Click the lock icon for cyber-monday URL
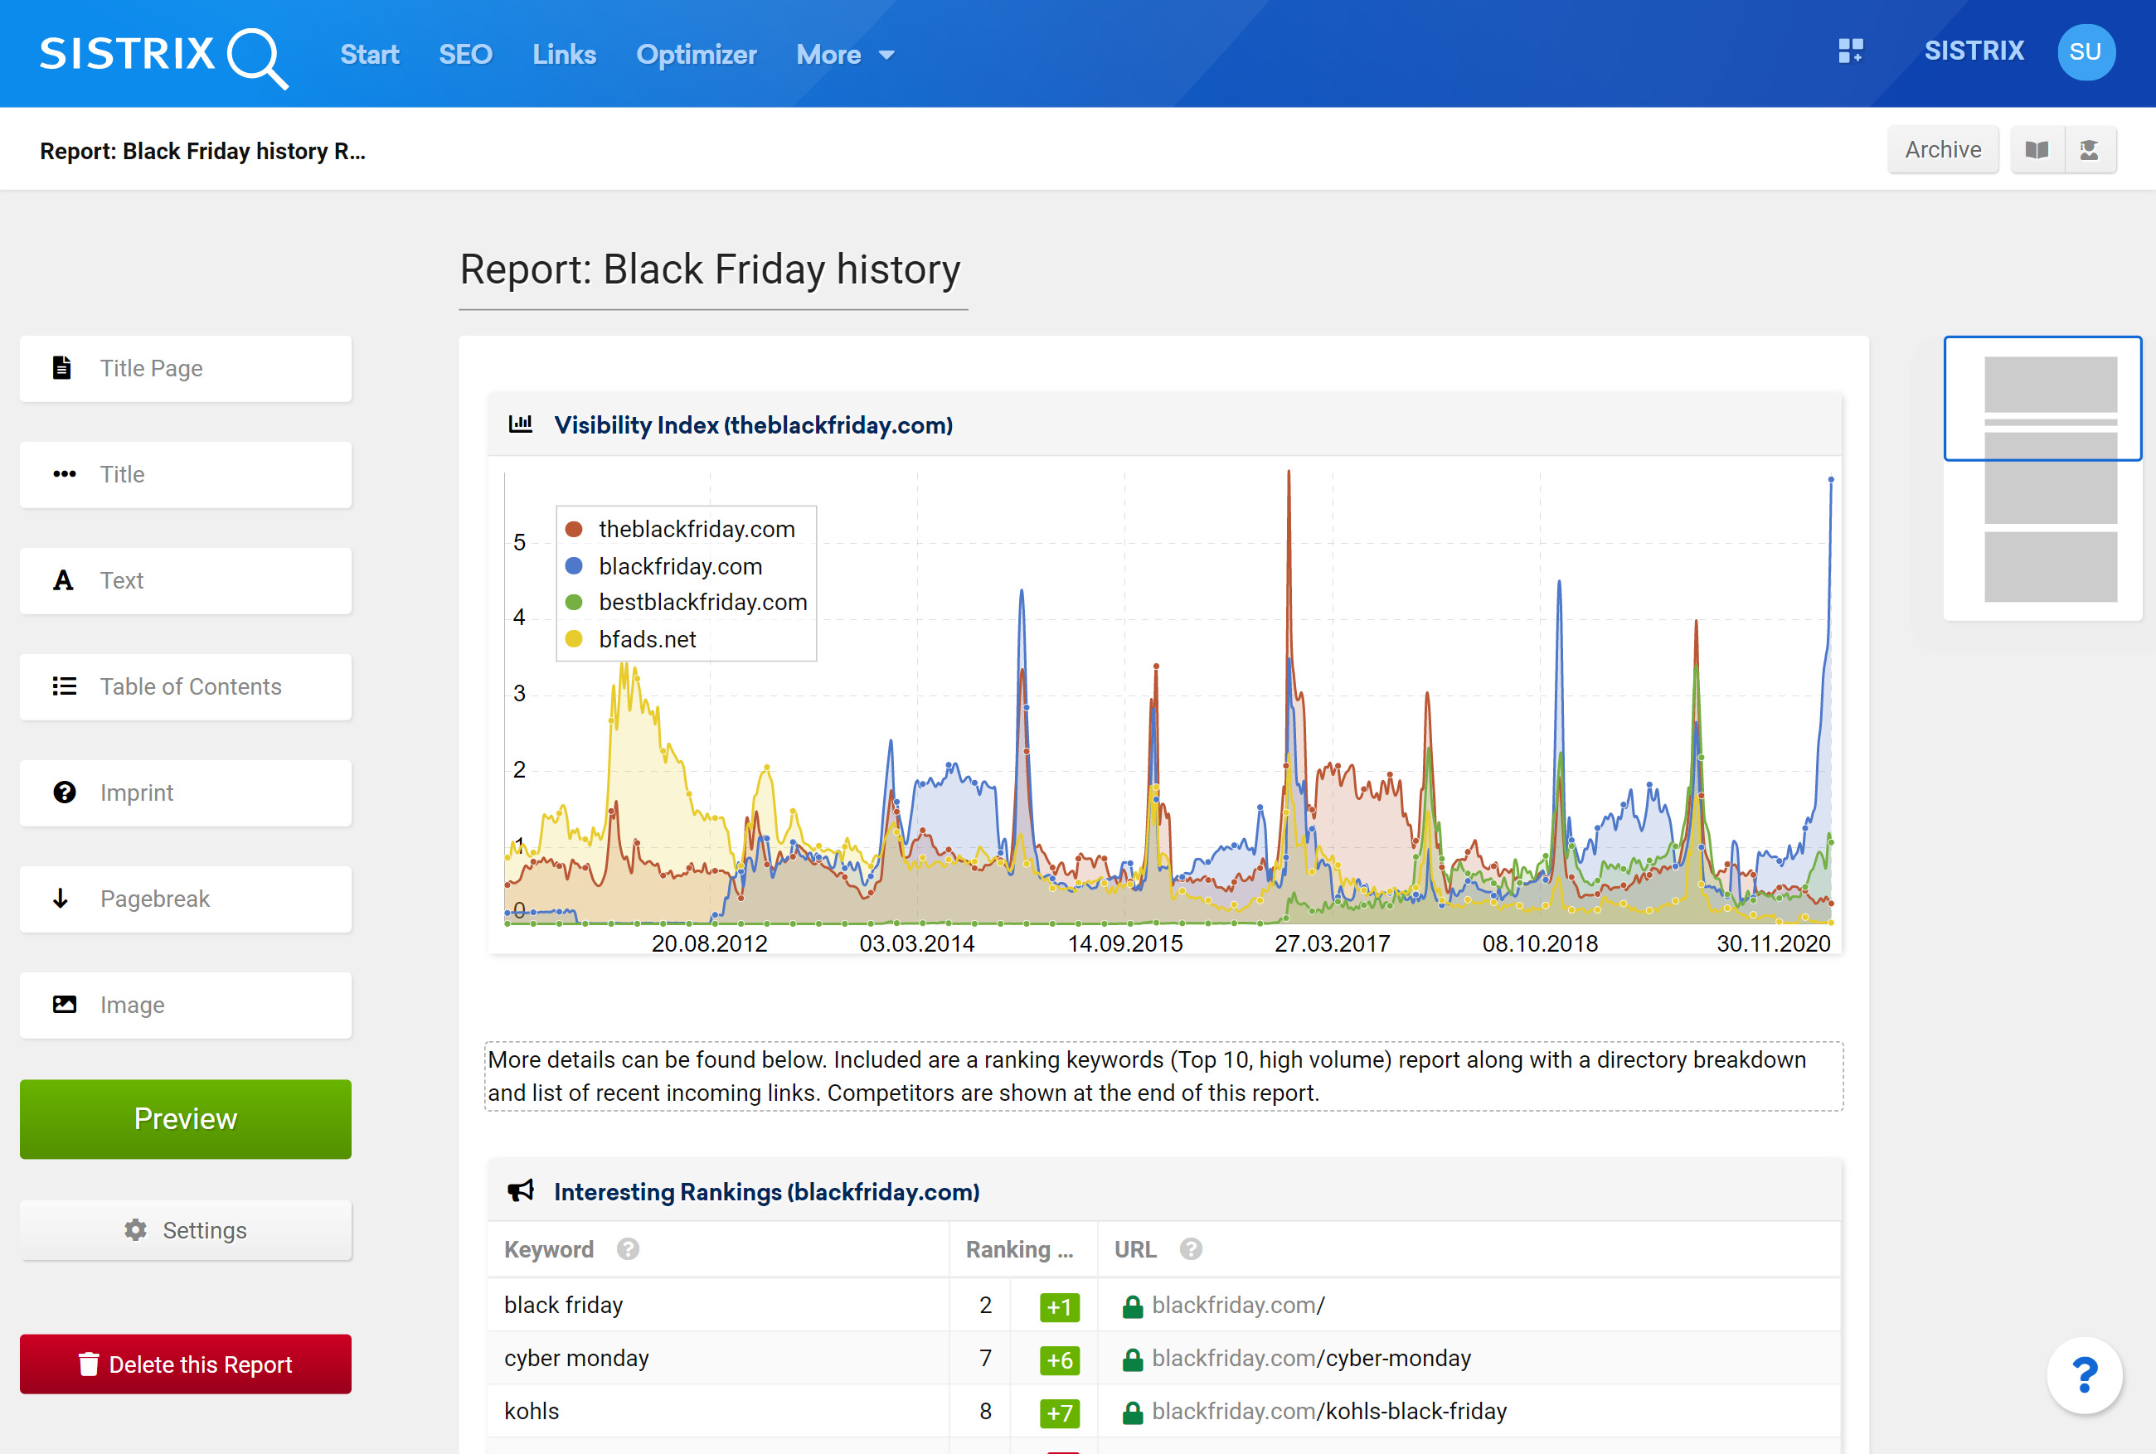 click(x=1132, y=1359)
